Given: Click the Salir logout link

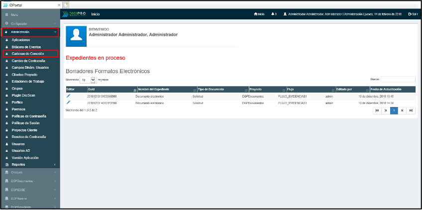Looking at the screenshot, I should [x=413, y=14].
